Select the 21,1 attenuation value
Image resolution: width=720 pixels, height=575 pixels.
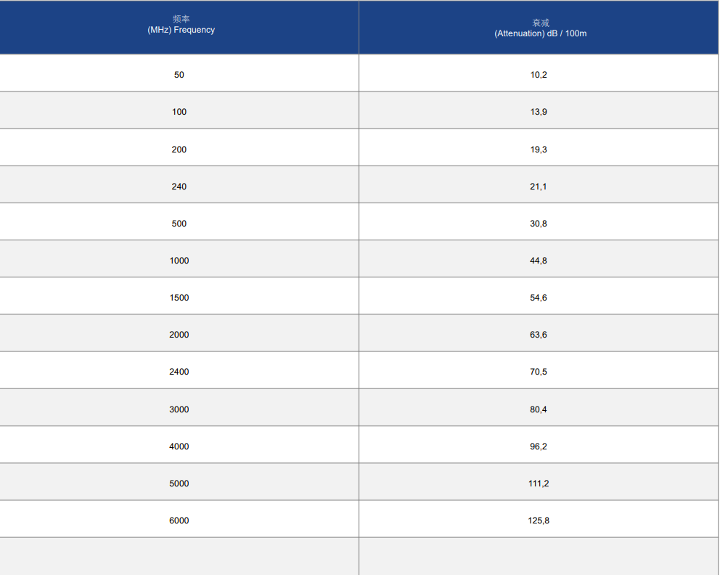click(x=538, y=187)
